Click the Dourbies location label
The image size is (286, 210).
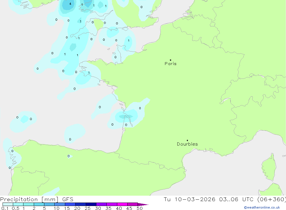(x=187, y=144)
